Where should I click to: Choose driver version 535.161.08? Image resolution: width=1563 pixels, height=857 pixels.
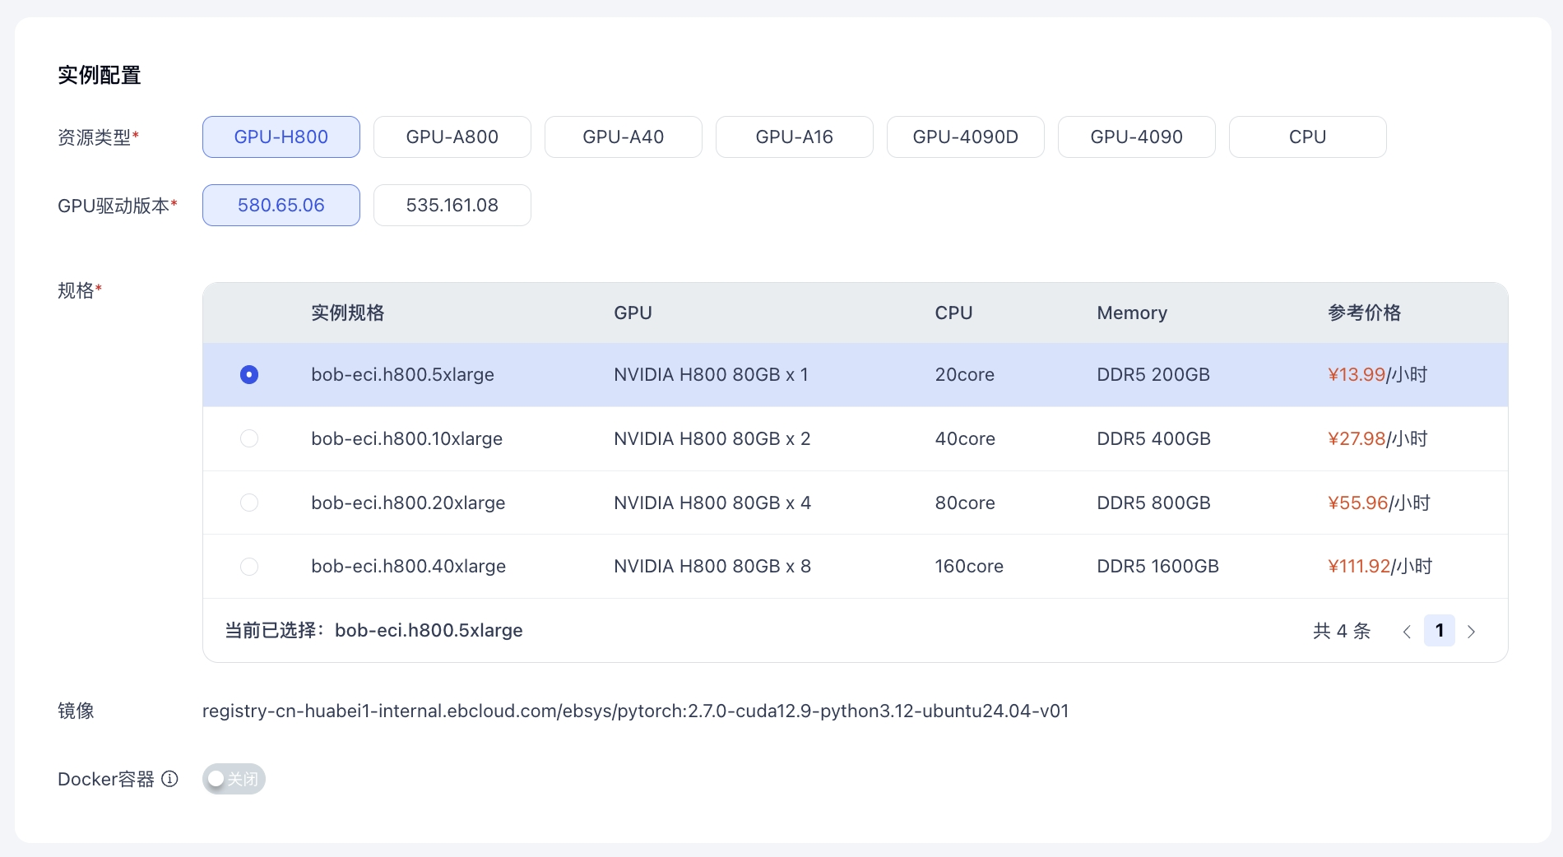pyautogui.click(x=452, y=206)
